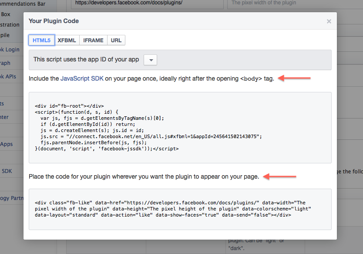Click the 'Your Plugin Code' dialog title

(54, 21)
